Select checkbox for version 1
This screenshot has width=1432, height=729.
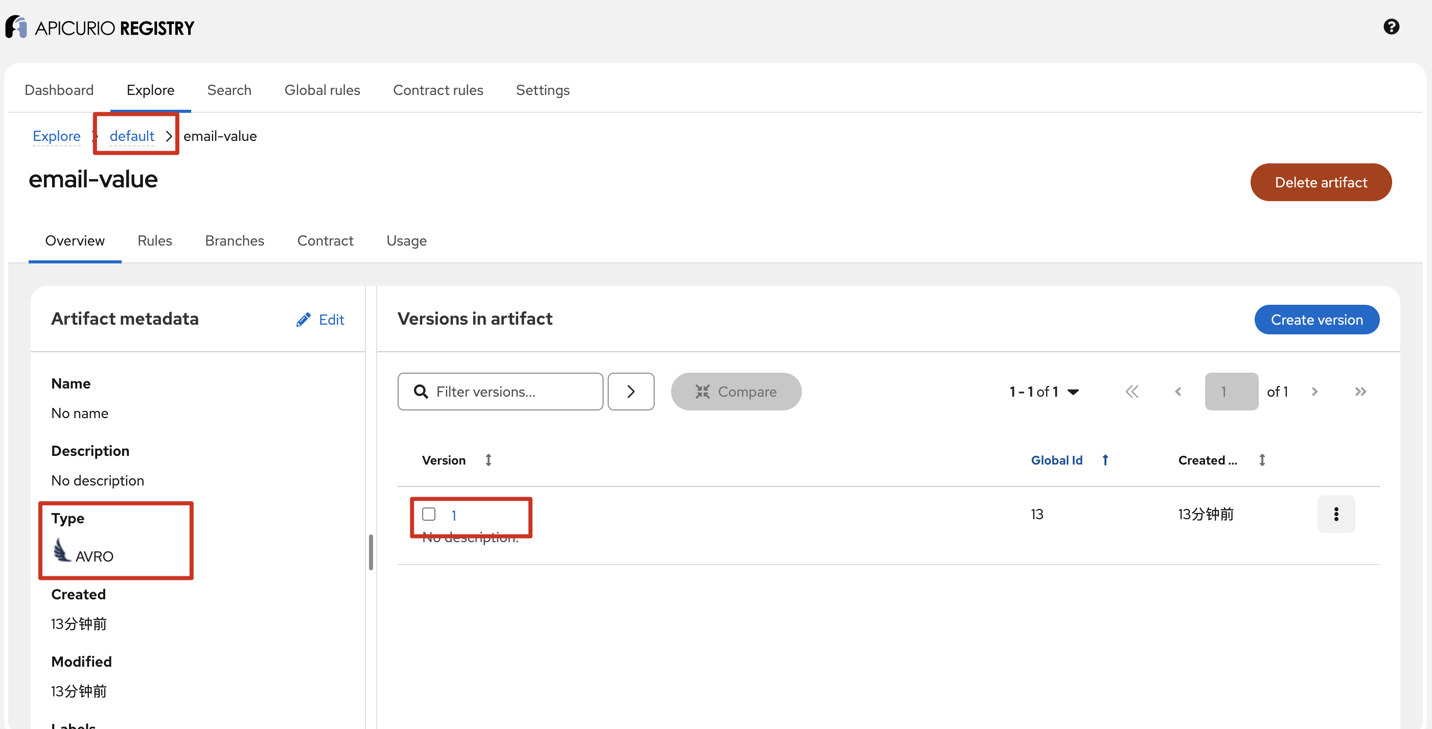429,514
